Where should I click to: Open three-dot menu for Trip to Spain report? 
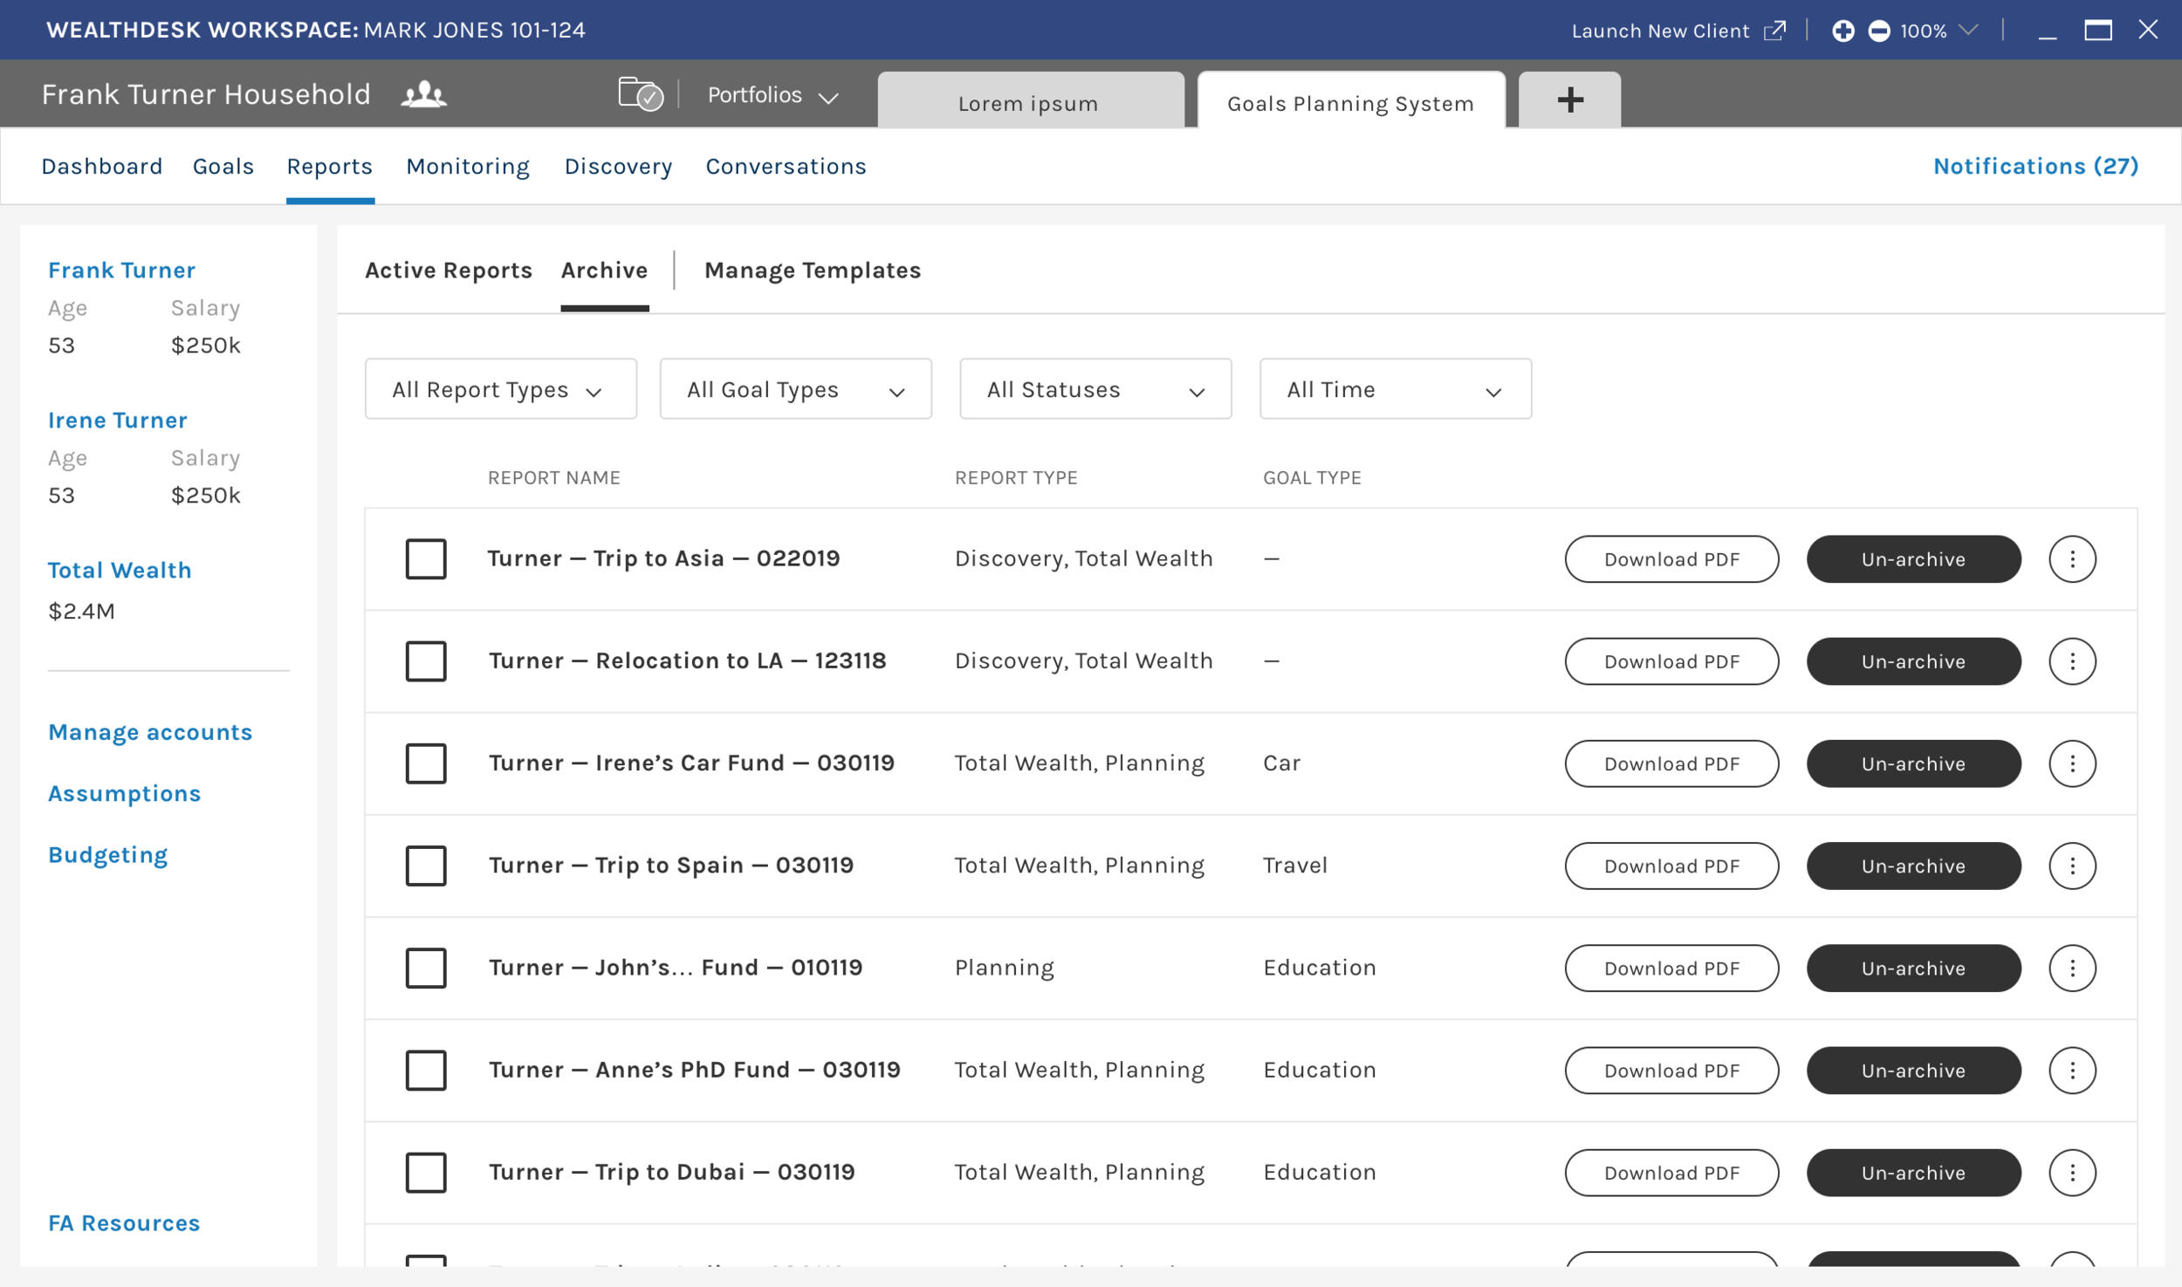[2071, 866]
